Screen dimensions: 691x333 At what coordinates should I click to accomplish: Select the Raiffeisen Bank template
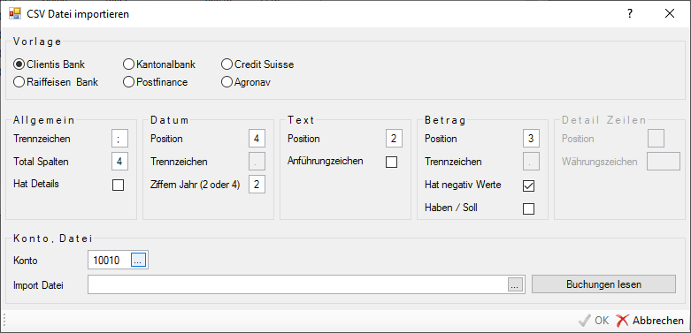(x=56, y=82)
